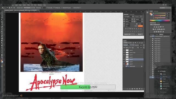Choose the Horizontal Type tool in the toolbox
The height and width of the screenshot is (99, 176).
(2, 48)
